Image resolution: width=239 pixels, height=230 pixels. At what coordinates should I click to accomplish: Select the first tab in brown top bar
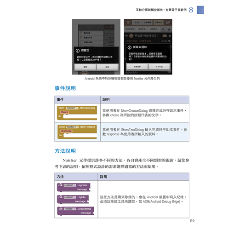137,23
